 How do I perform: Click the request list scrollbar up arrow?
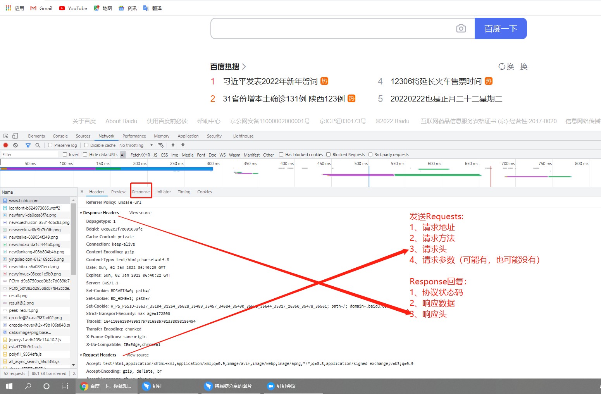click(73, 200)
